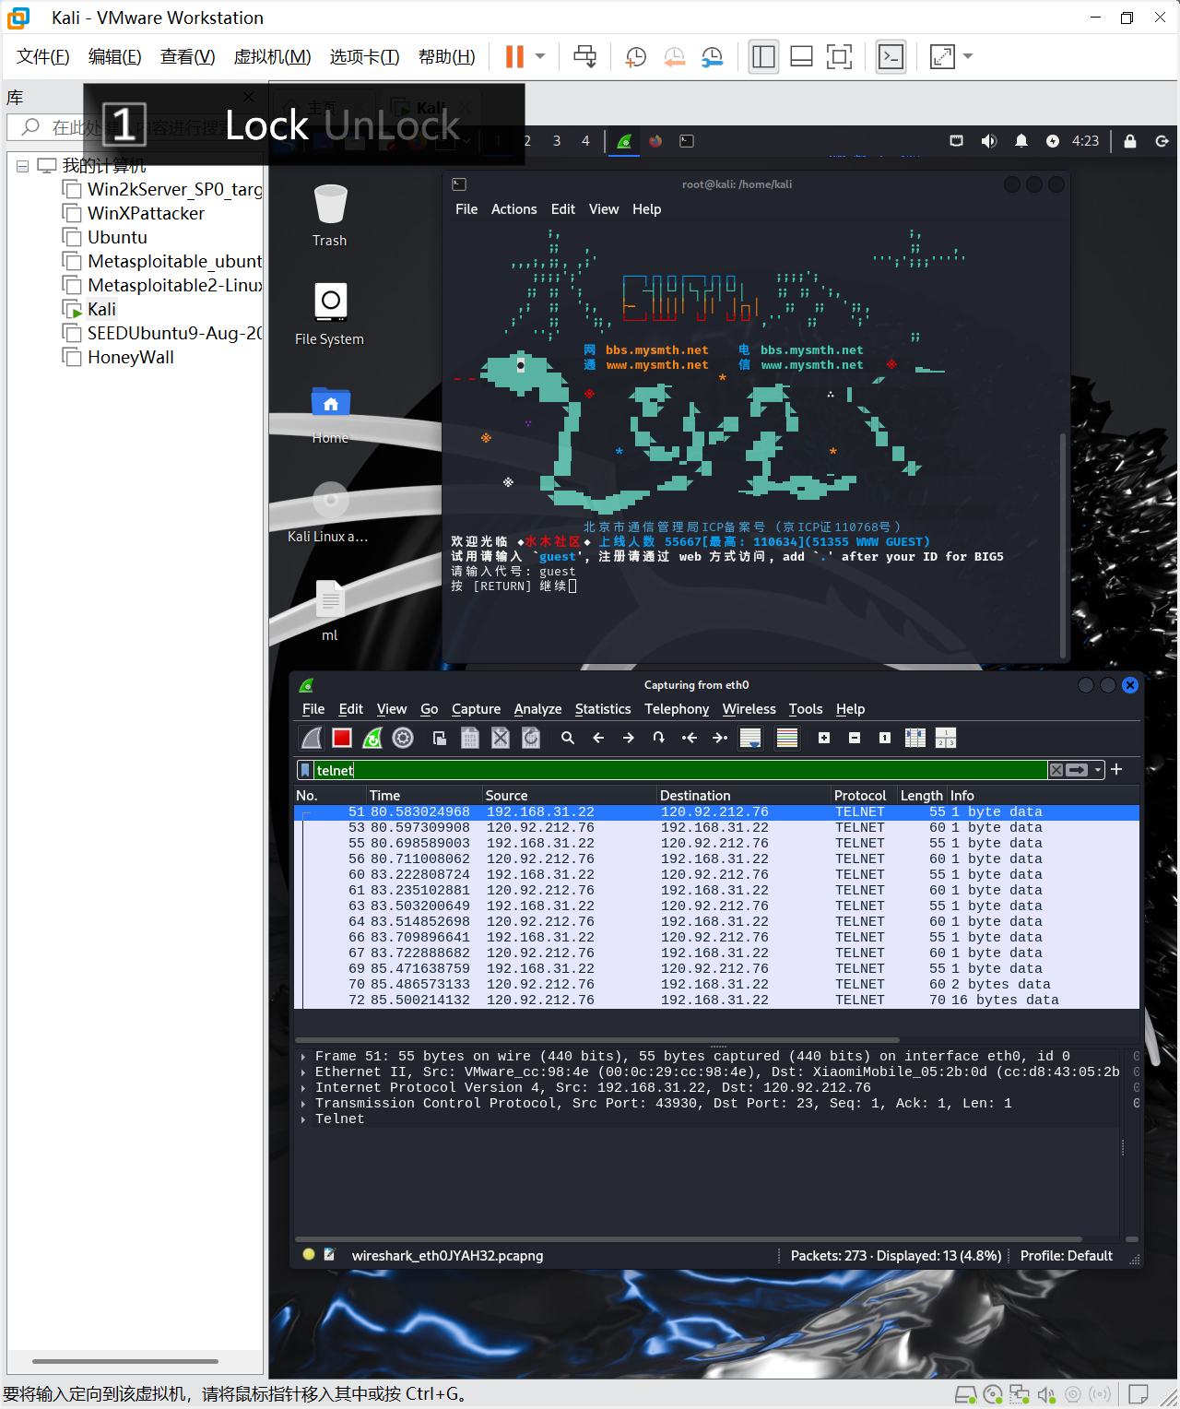Stop capturing packets with the red square button
This screenshot has height=1409, width=1180.
[342, 738]
